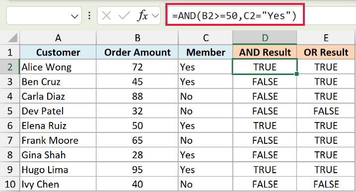Image resolution: width=356 pixels, height=192 pixels.
Task: Click order amount 45 cell
Action: pyautogui.click(x=138, y=82)
